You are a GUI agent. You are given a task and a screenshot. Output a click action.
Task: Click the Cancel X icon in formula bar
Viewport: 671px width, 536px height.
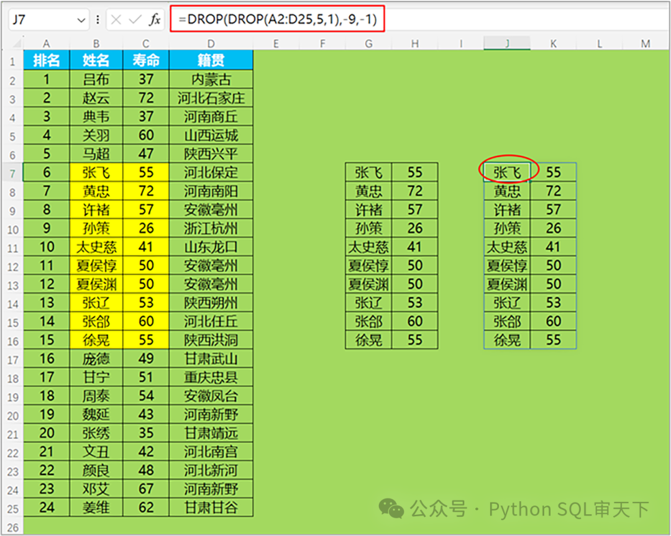point(116,20)
